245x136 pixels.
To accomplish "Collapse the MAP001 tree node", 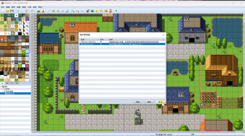I will [2, 89].
